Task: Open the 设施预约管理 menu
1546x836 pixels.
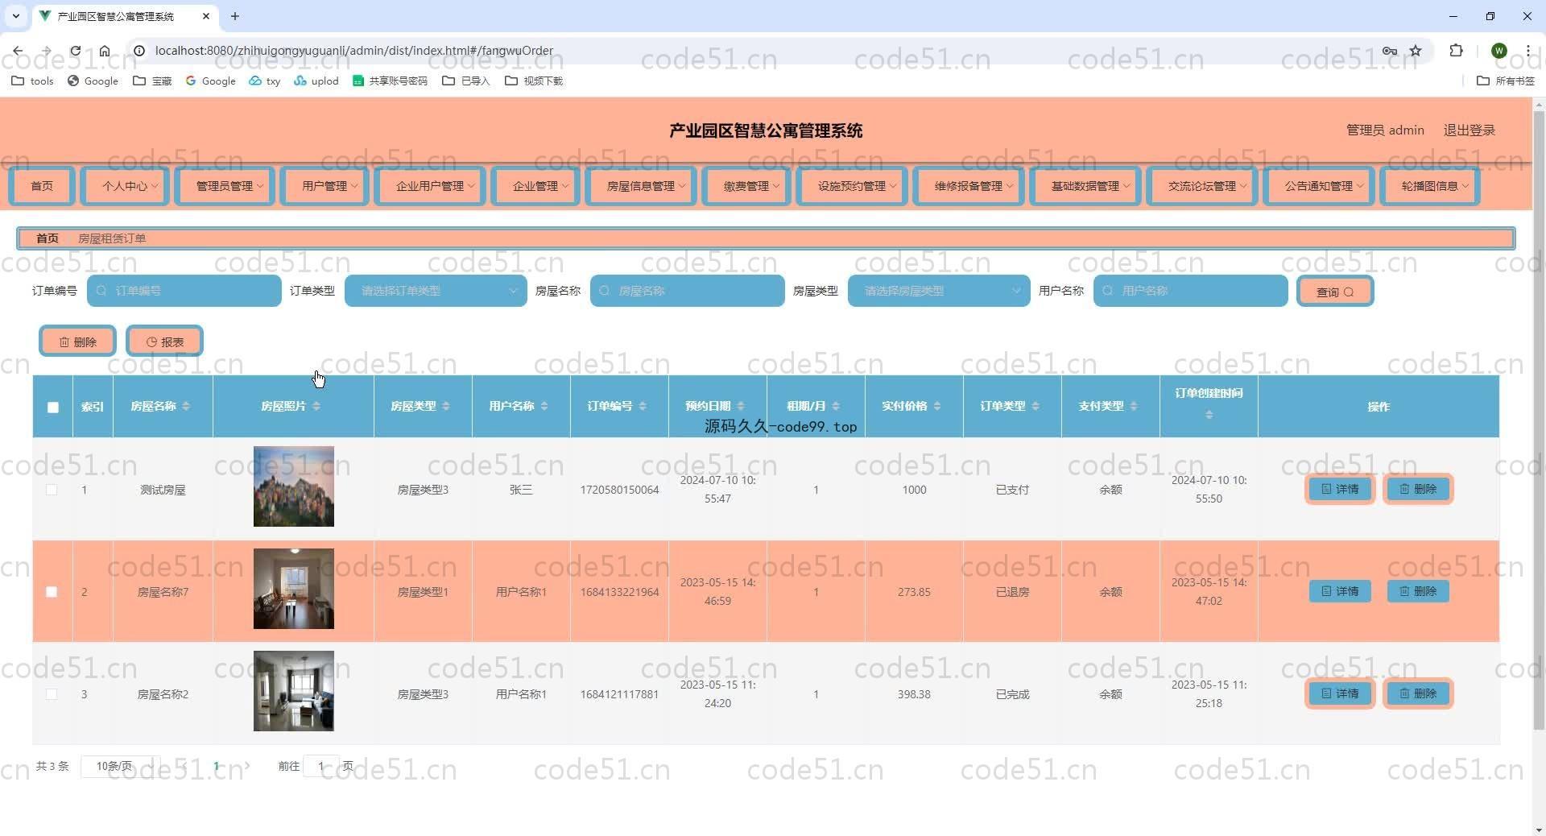Action: [x=852, y=186]
